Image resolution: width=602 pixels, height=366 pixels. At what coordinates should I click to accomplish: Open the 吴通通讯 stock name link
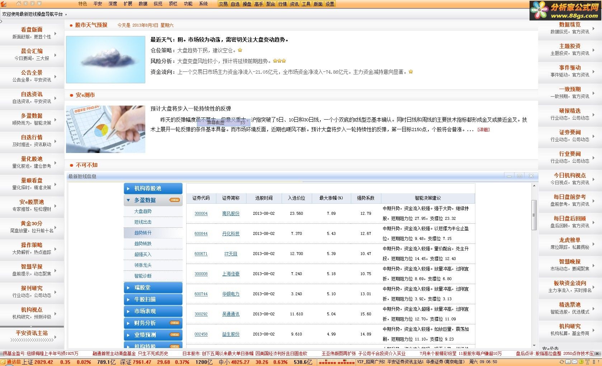point(231,314)
